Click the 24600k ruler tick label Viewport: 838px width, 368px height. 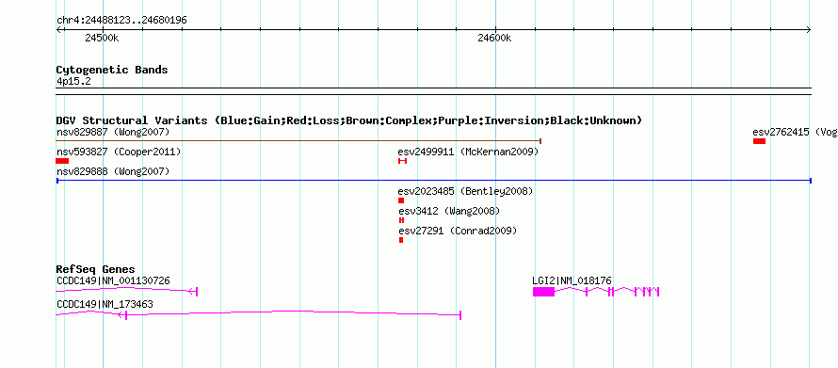click(x=494, y=39)
